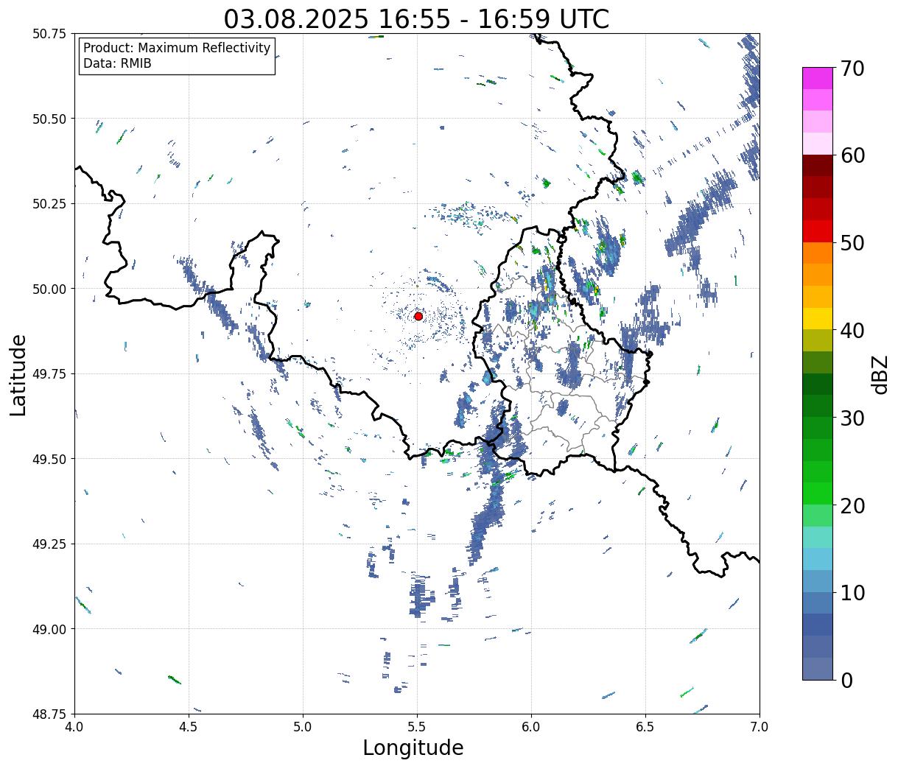Click the 5.5 longitude tick label

pyautogui.click(x=417, y=727)
